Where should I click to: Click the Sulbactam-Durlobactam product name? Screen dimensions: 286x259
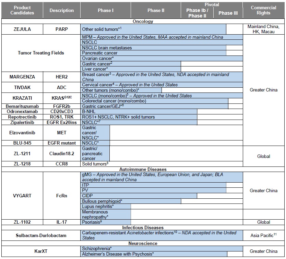(41, 235)
